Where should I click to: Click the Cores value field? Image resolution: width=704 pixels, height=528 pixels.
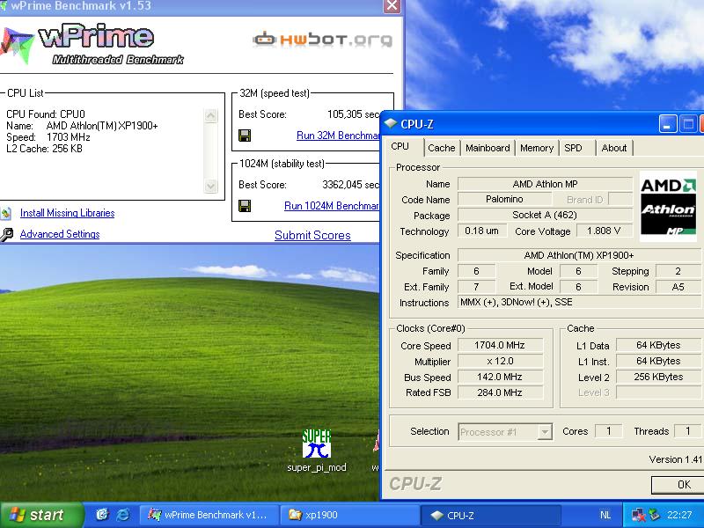pyautogui.click(x=608, y=431)
